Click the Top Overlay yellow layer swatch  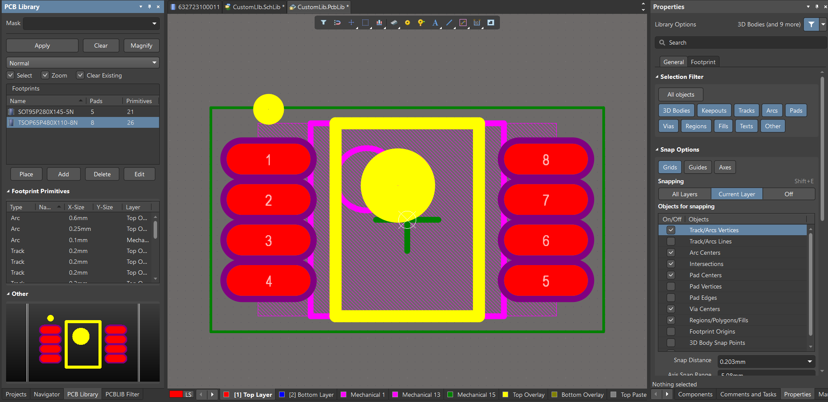[x=505, y=395]
